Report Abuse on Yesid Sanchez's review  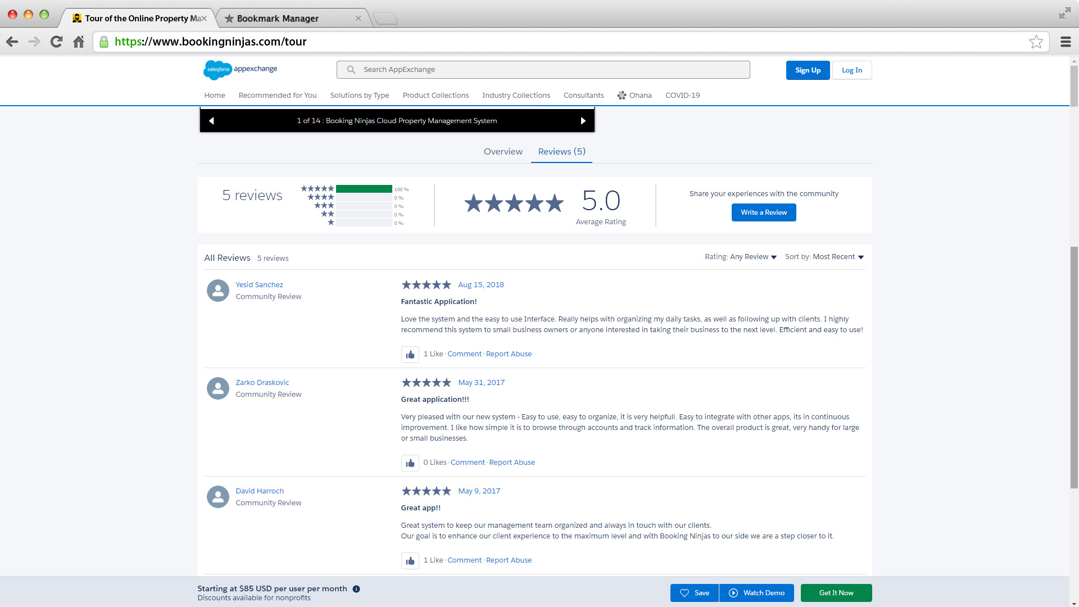(509, 354)
